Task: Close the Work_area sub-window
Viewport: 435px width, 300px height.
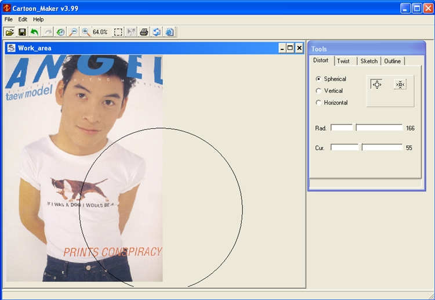Action: tap(299, 48)
